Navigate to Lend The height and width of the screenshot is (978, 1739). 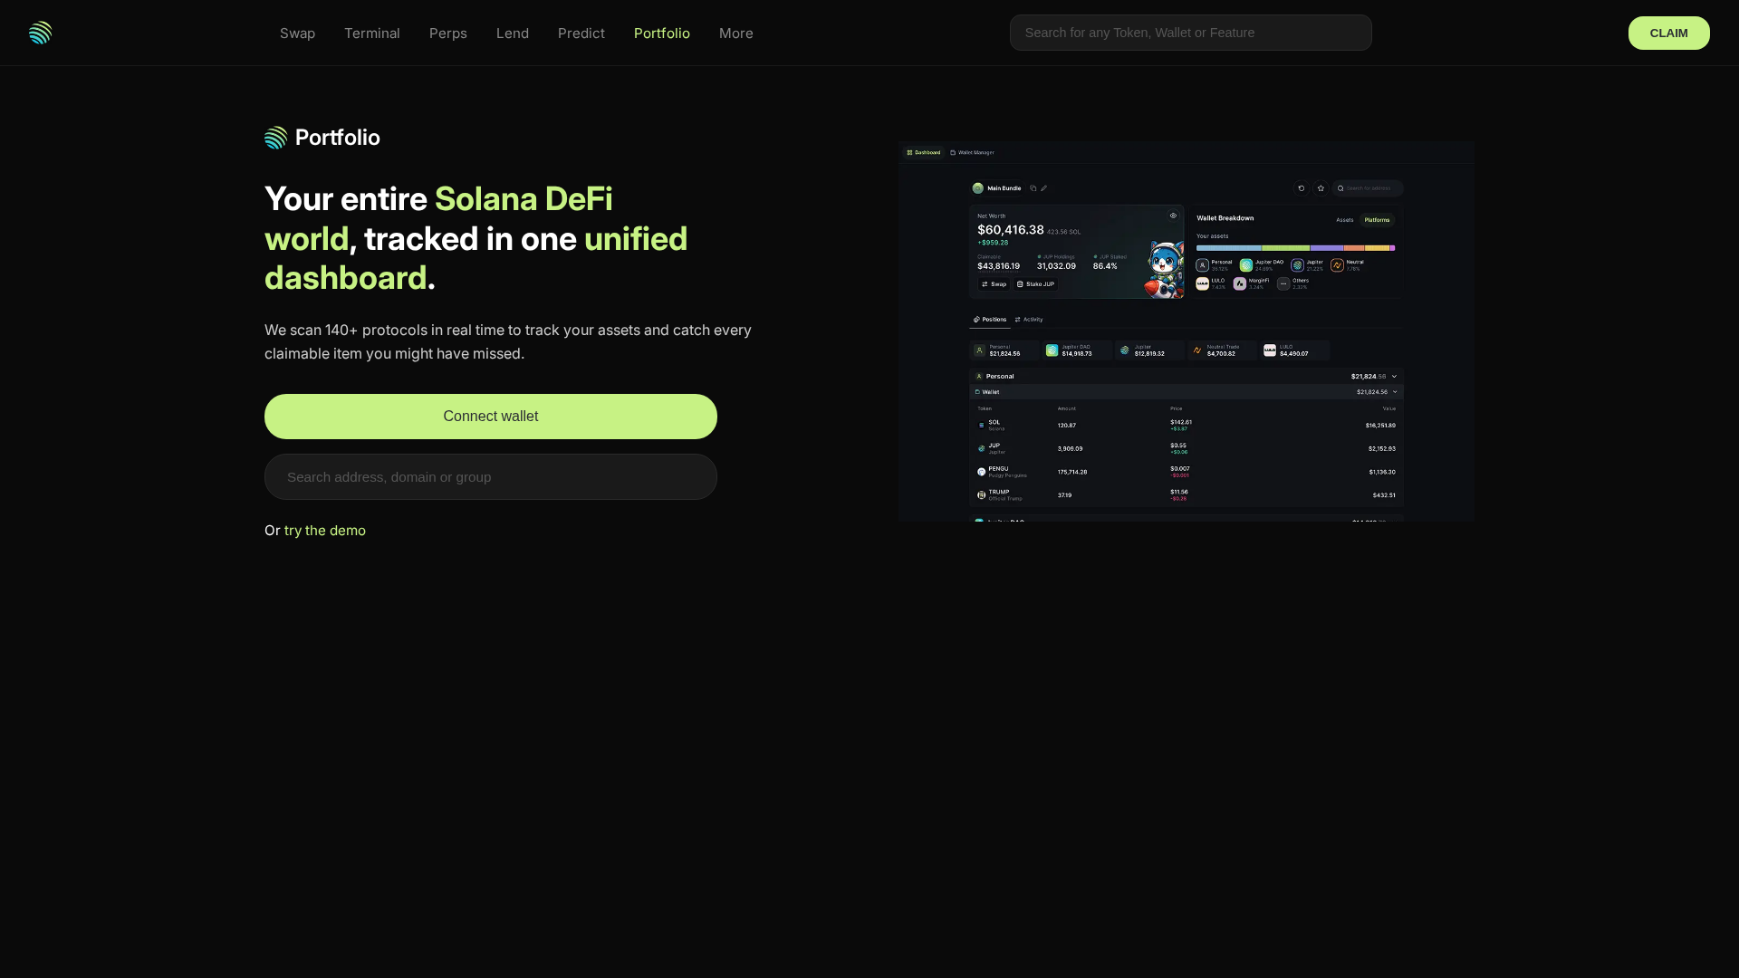513,34
